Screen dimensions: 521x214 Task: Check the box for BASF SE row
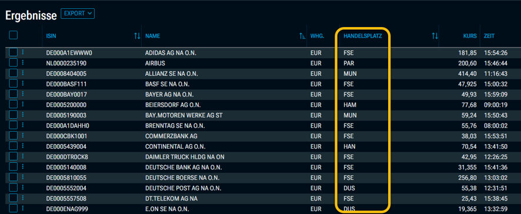click(14, 83)
